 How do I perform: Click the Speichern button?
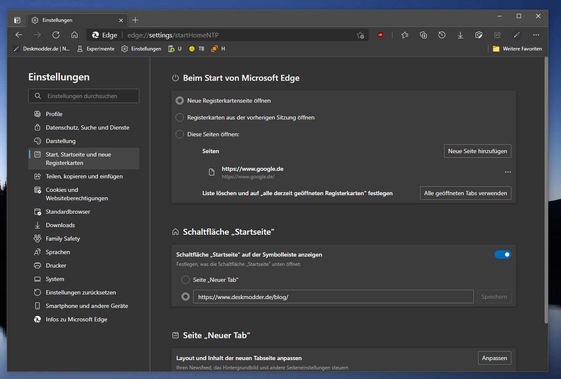pyautogui.click(x=494, y=297)
